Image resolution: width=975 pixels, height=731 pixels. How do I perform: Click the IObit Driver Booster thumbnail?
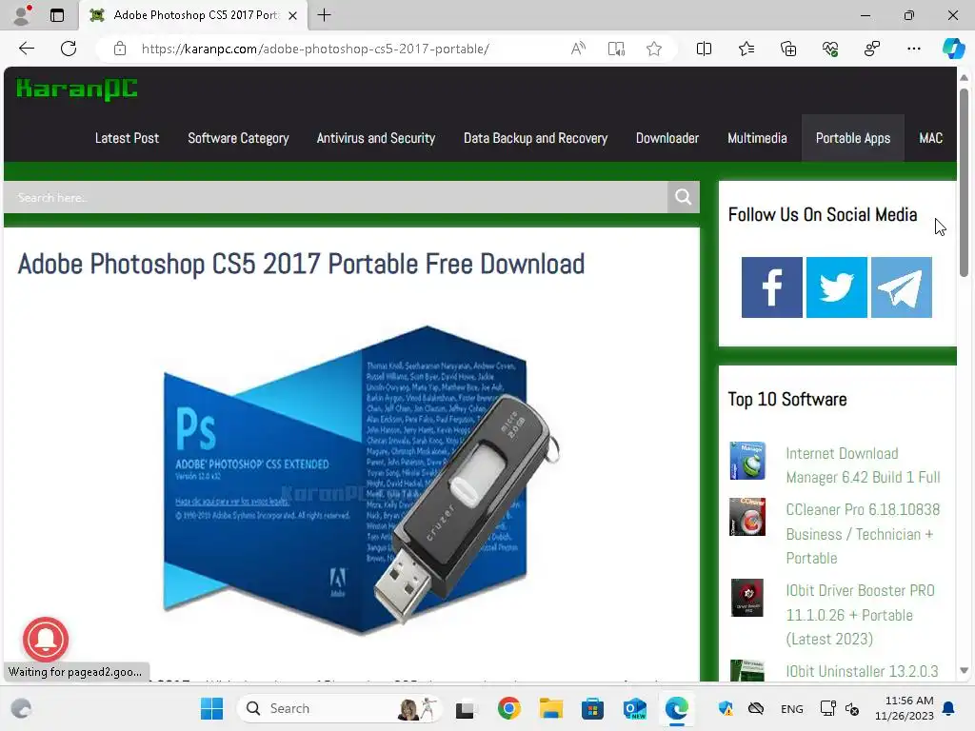click(746, 598)
